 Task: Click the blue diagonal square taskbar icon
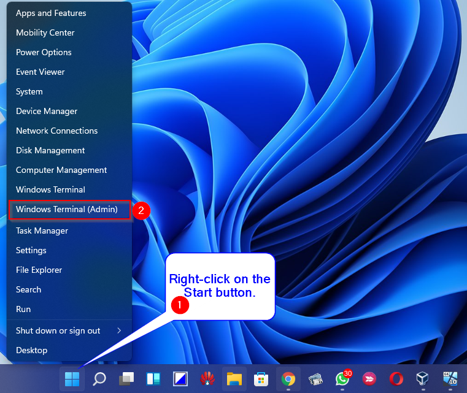tap(180, 379)
